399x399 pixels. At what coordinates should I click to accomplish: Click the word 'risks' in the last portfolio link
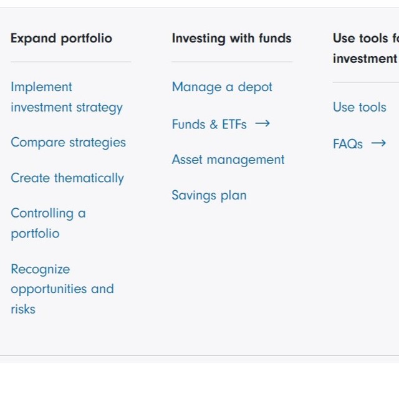(x=23, y=309)
